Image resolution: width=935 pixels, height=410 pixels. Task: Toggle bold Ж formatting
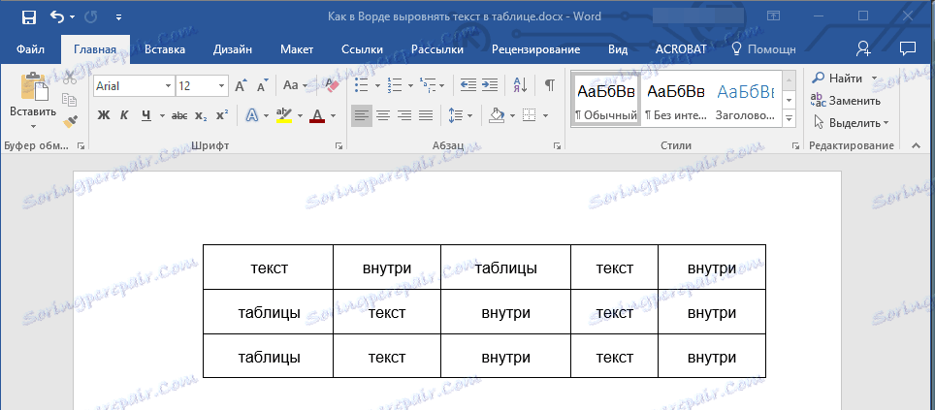click(104, 115)
